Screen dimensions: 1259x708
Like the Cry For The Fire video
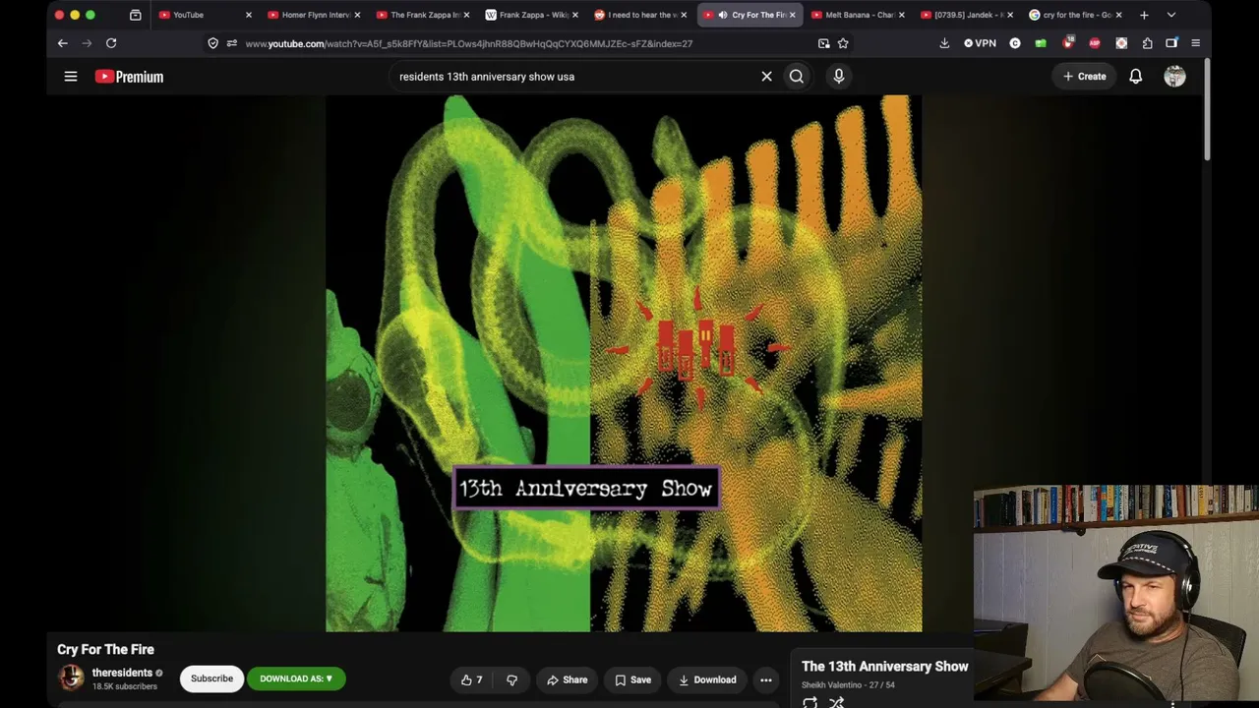(472, 679)
